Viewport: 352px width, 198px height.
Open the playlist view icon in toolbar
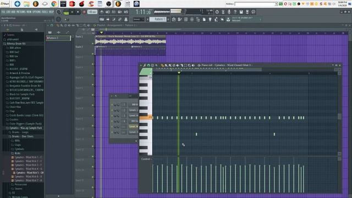pyautogui.click(x=174, y=20)
